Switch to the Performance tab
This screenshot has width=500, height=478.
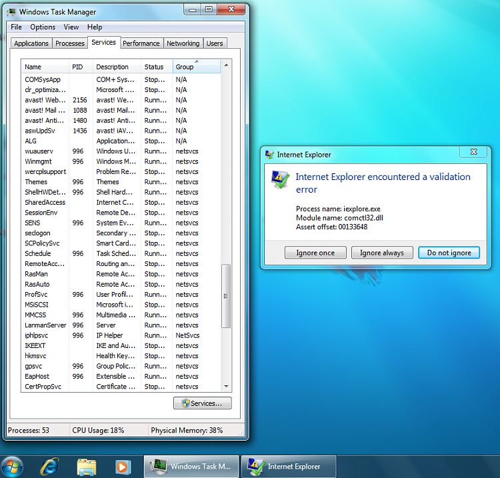click(141, 43)
